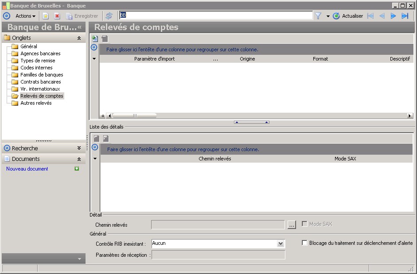Open Autres relevés folder
Screen dimensions: 417x274
[x=36, y=103]
